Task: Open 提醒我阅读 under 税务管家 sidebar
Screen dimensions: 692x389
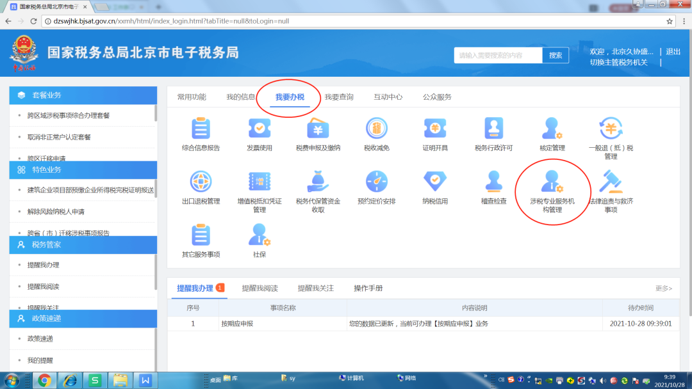Action: click(44, 287)
